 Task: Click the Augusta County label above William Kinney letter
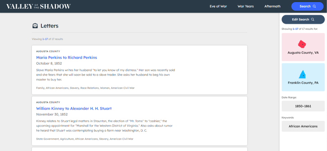tap(48, 102)
